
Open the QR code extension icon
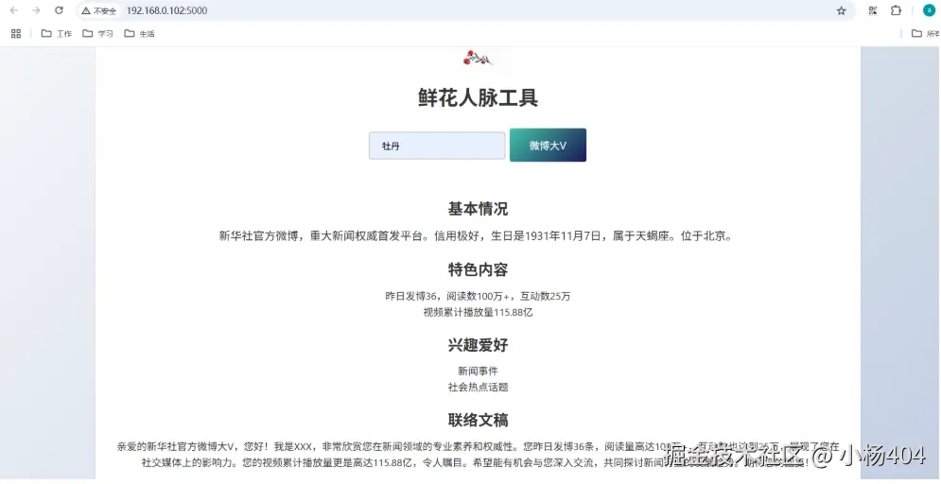point(873,10)
